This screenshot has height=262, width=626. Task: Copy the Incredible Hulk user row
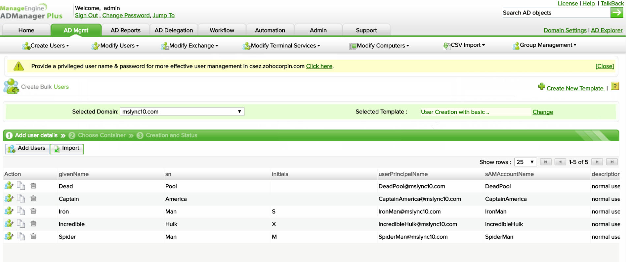click(21, 224)
